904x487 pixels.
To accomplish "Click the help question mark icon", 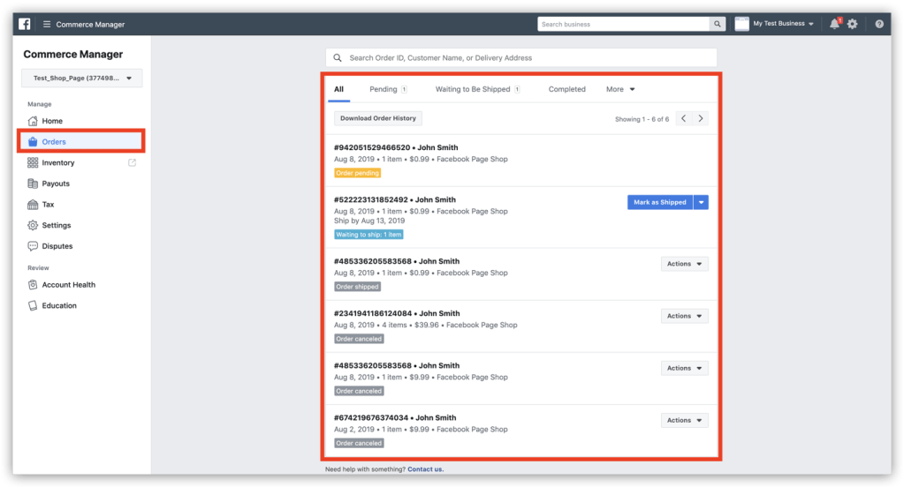I will point(879,24).
